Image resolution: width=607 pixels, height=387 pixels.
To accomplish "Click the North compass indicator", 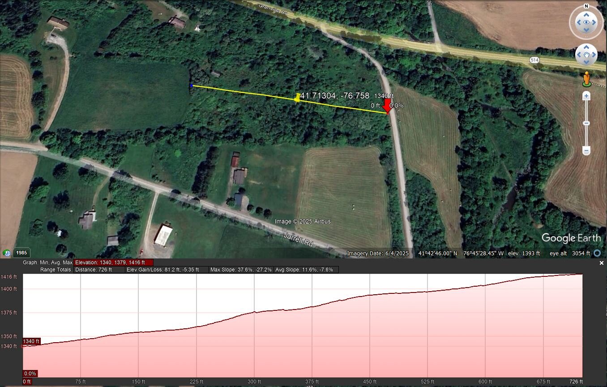I will [x=586, y=6].
